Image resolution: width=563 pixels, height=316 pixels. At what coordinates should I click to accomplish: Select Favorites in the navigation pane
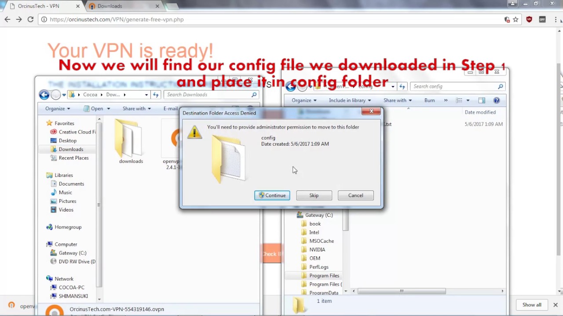64,123
